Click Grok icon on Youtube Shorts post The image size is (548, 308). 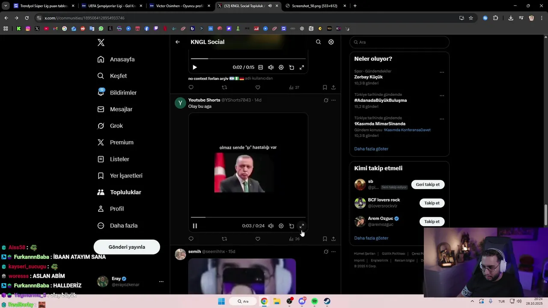[x=326, y=100]
